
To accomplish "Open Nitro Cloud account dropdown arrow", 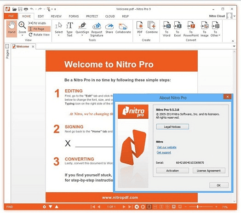I will coord(235,16).
